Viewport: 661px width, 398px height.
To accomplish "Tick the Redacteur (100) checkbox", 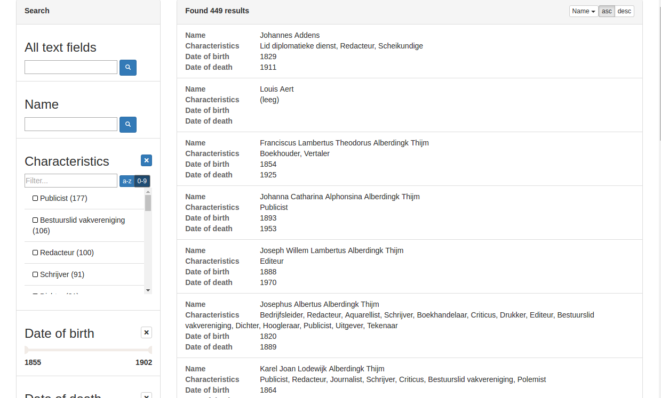I will (35, 253).
